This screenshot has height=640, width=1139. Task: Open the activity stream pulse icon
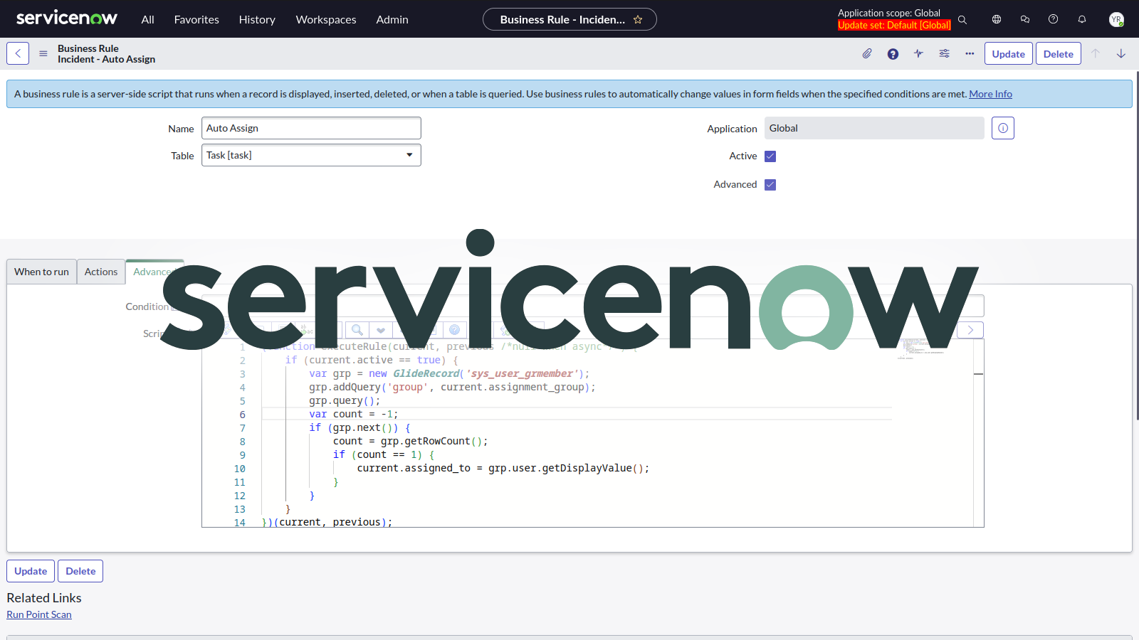point(918,53)
